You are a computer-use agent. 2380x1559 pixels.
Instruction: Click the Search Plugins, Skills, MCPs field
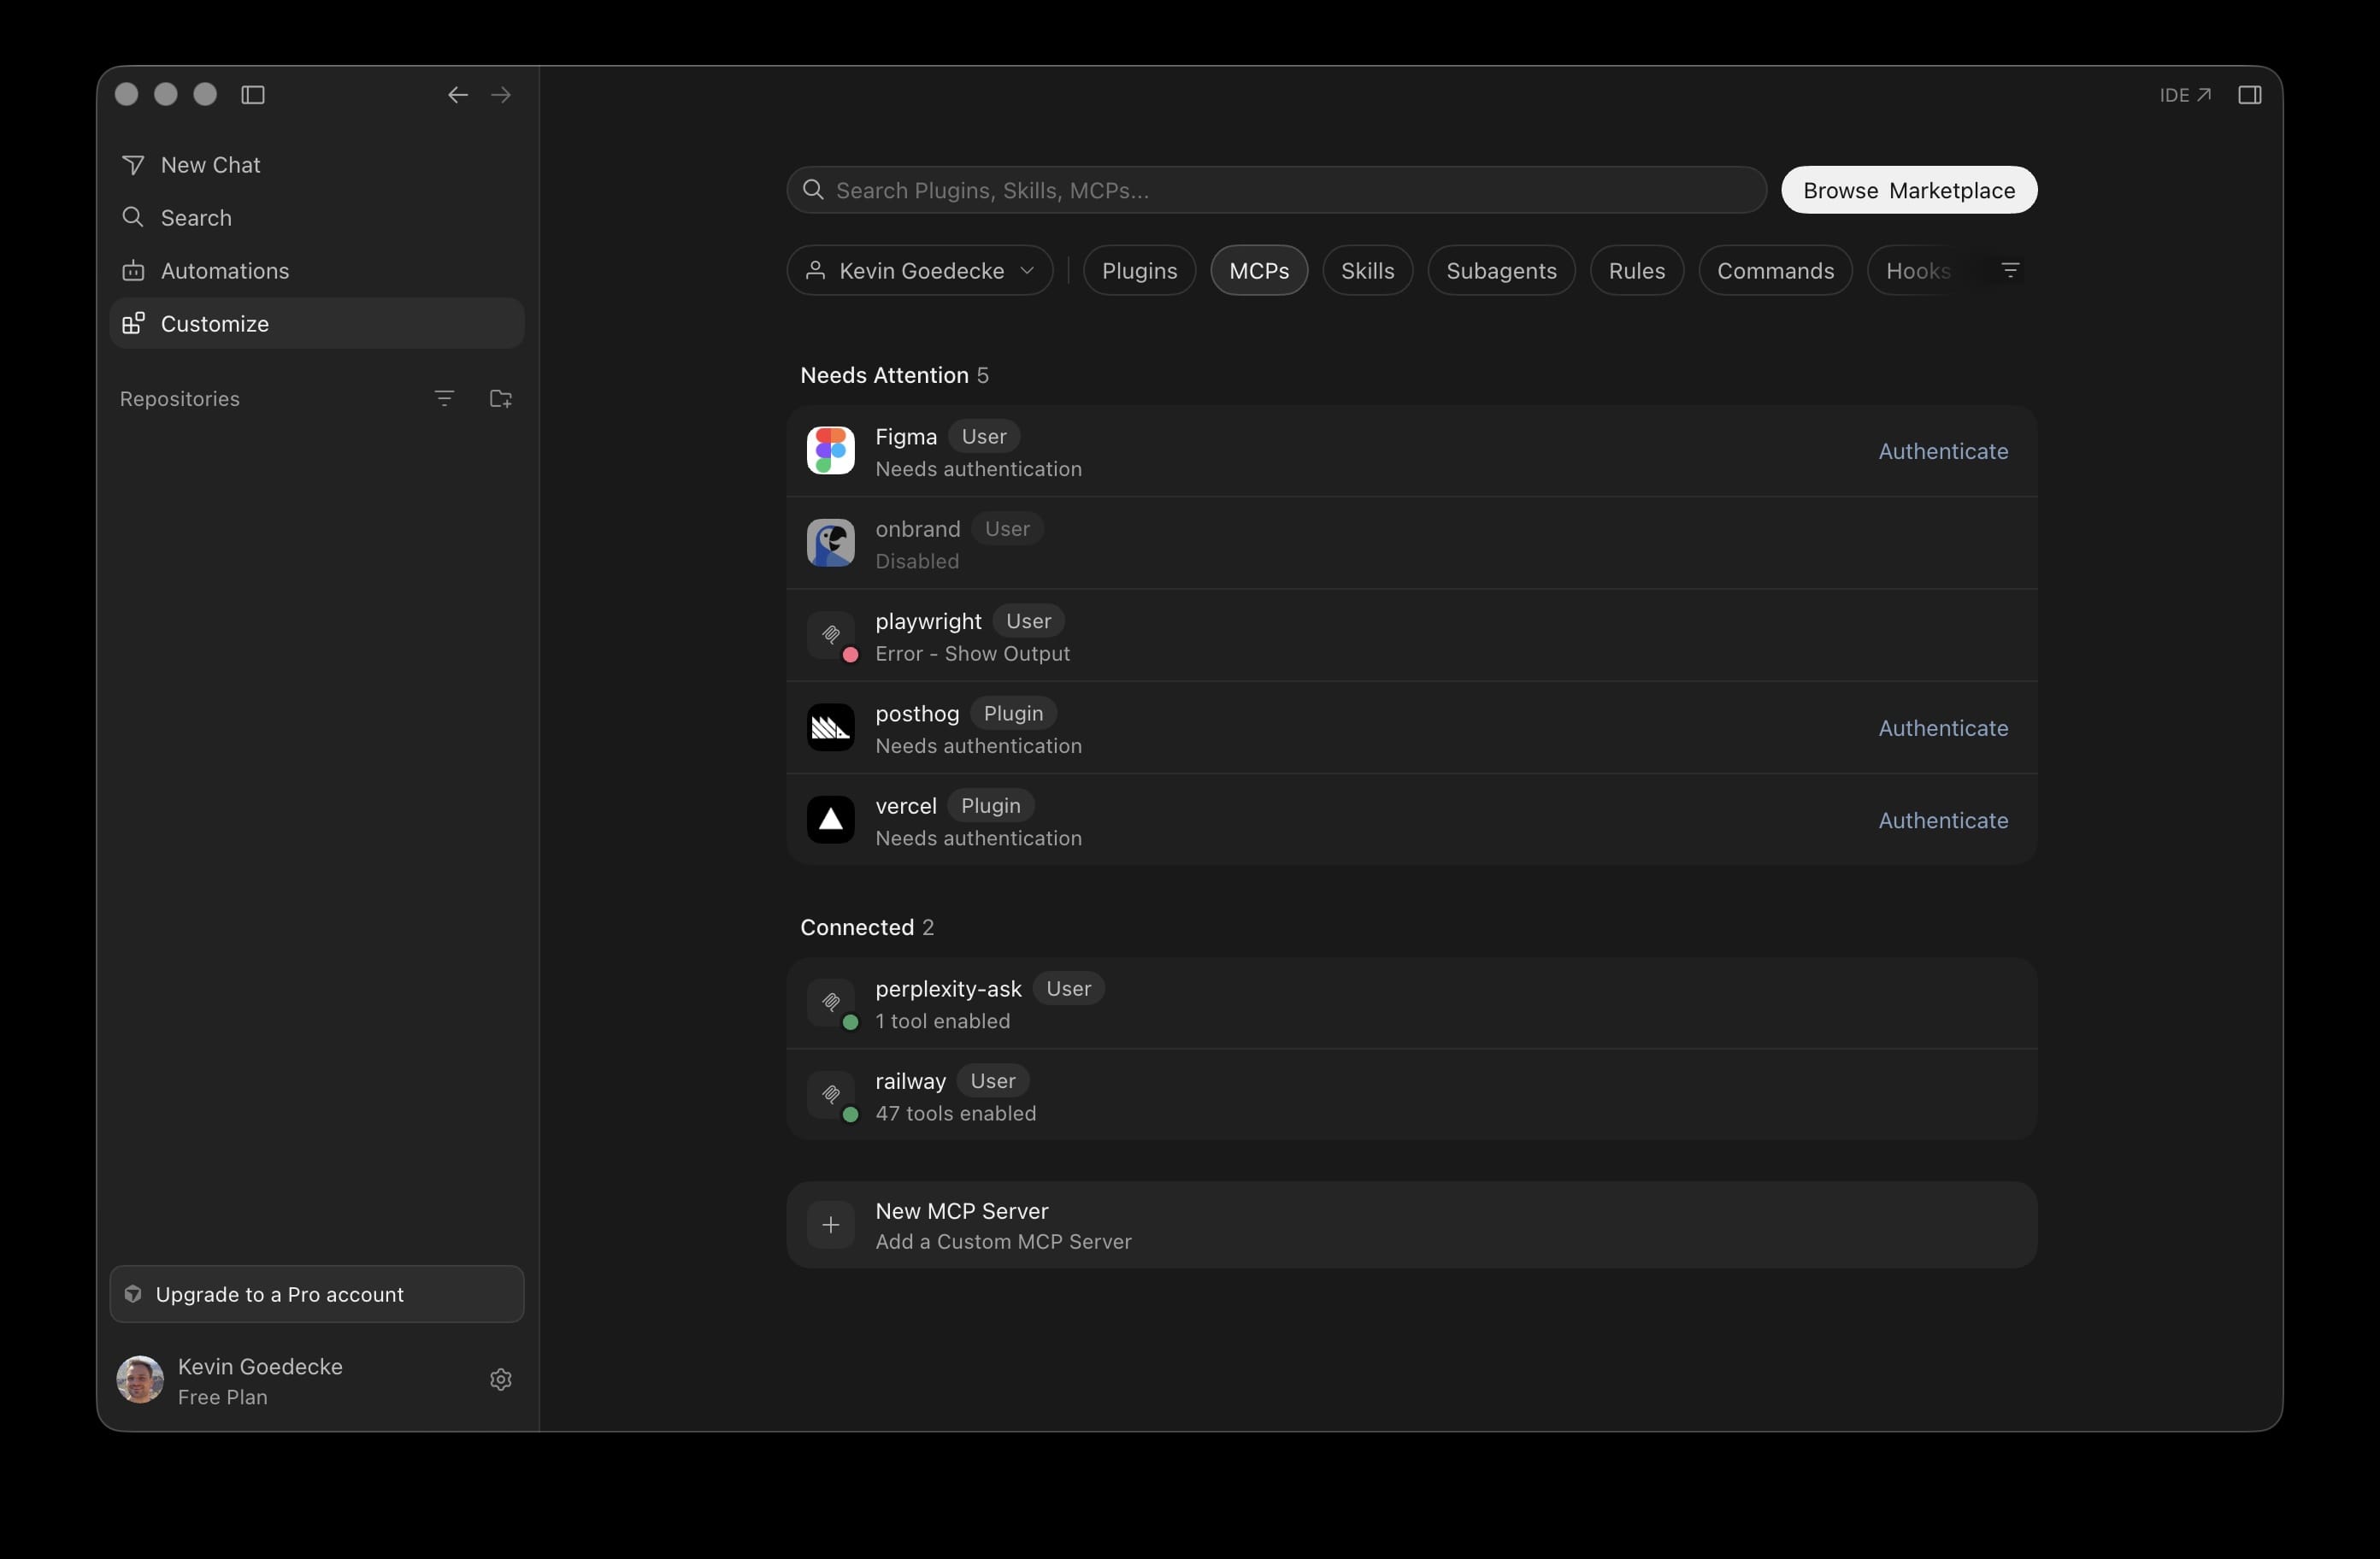point(1276,190)
